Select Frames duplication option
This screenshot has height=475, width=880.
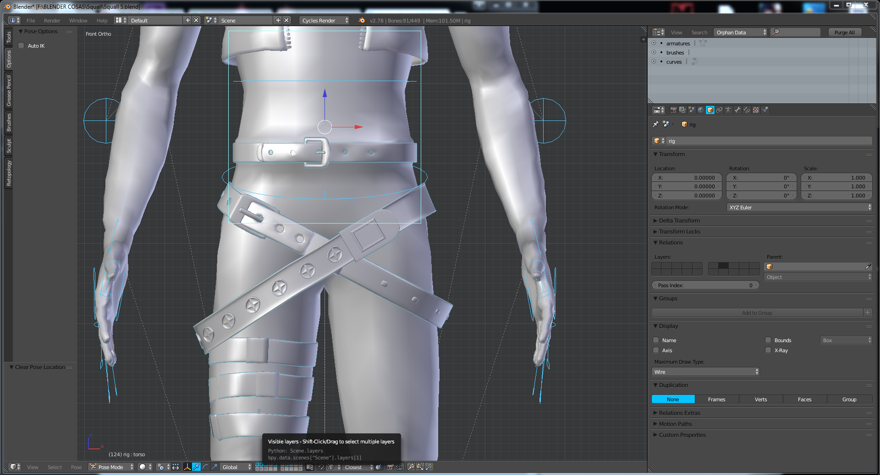[717, 399]
